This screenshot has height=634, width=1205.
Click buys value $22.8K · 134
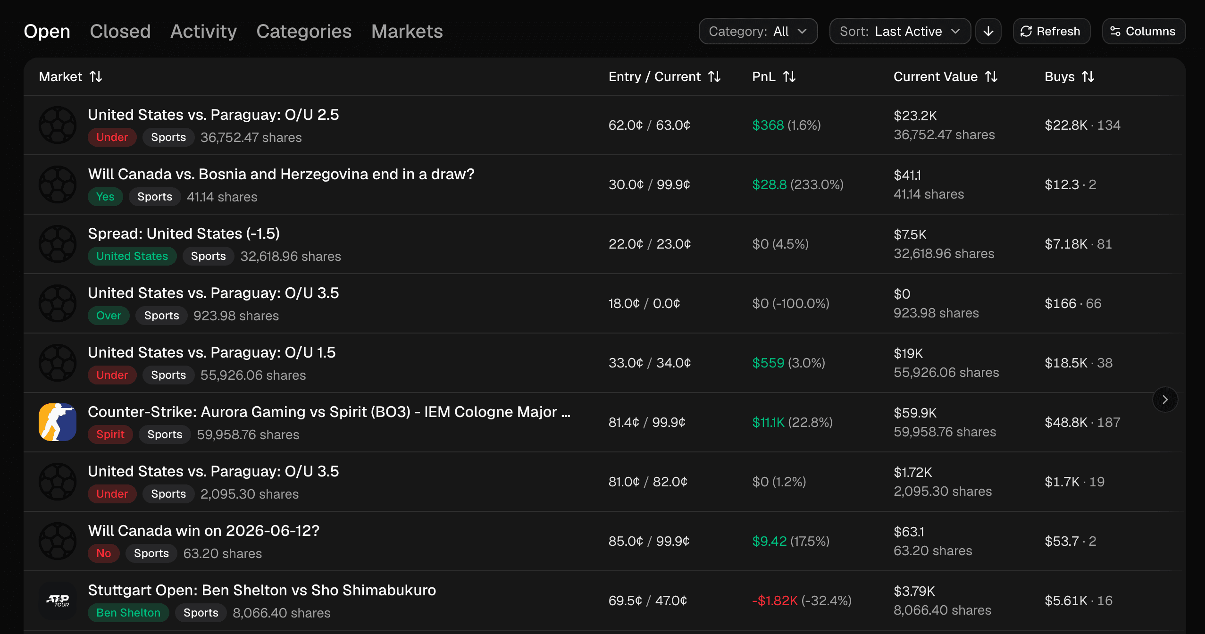[1083, 125]
